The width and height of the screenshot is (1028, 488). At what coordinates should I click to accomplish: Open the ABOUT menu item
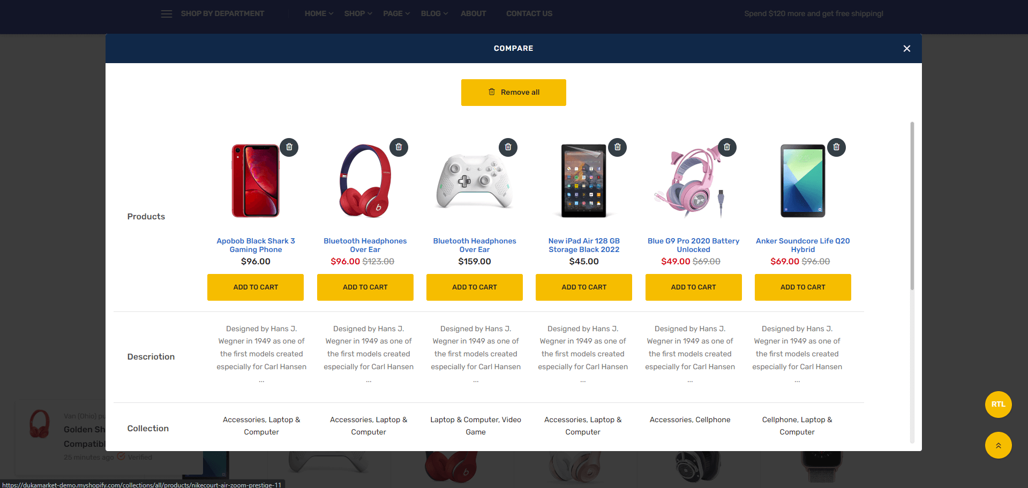pos(474,13)
